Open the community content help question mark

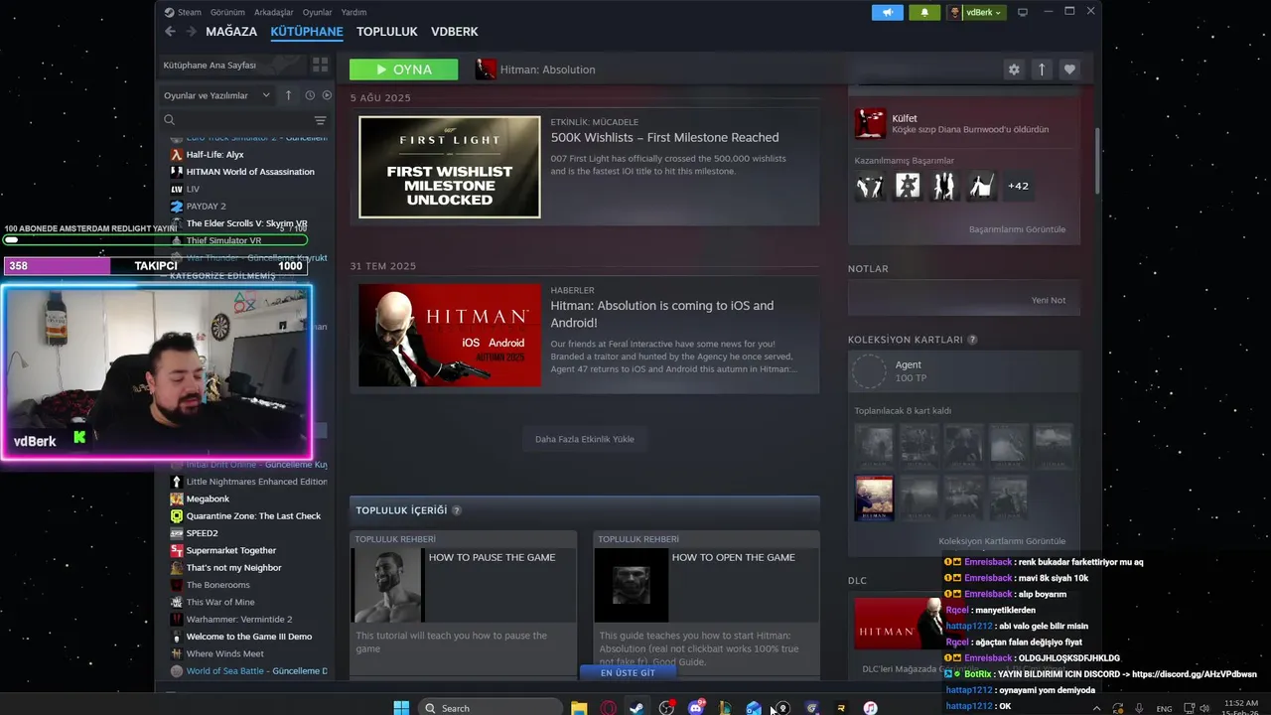[x=457, y=510]
